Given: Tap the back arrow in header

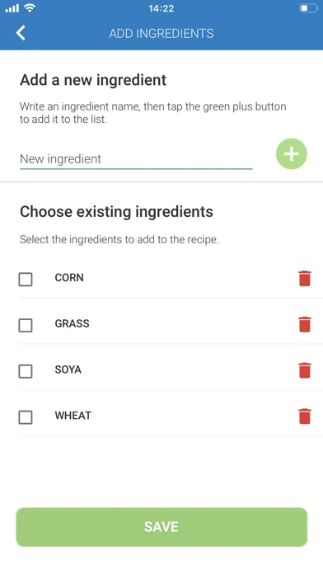Looking at the screenshot, I should click(21, 33).
